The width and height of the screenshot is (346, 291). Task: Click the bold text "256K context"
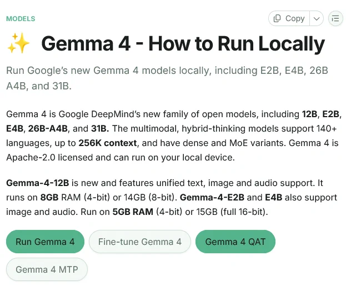[x=108, y=143]
